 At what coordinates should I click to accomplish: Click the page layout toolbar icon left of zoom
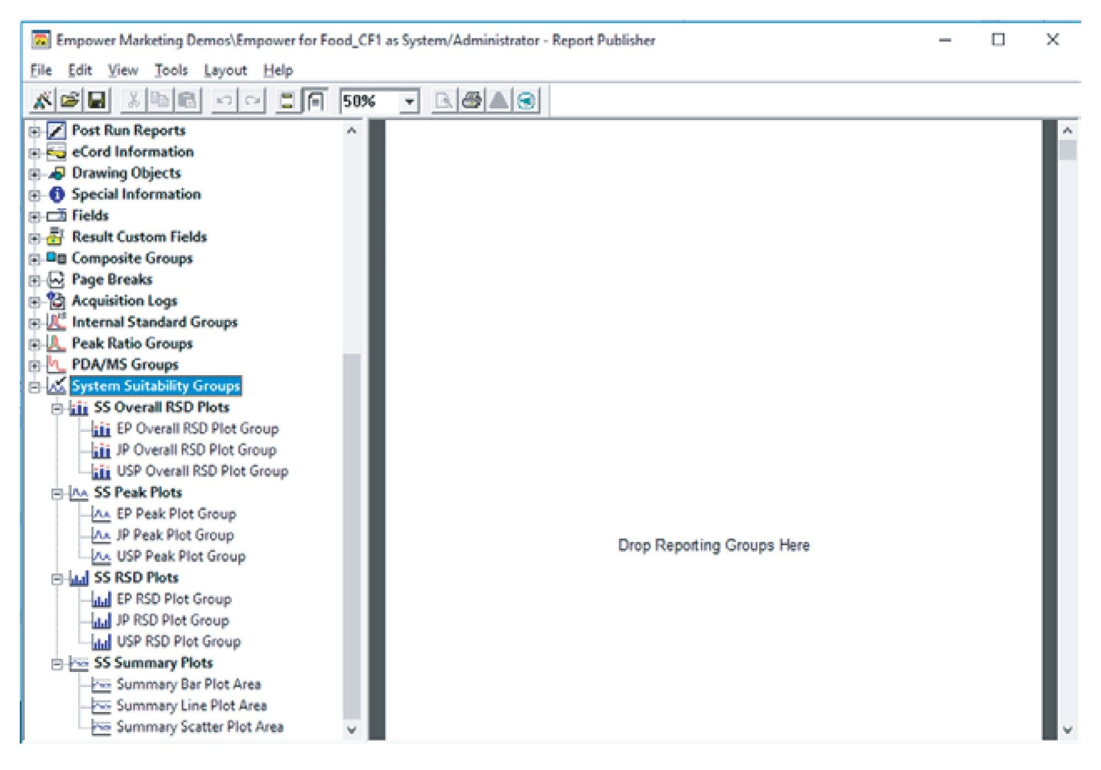pos(287,101)
